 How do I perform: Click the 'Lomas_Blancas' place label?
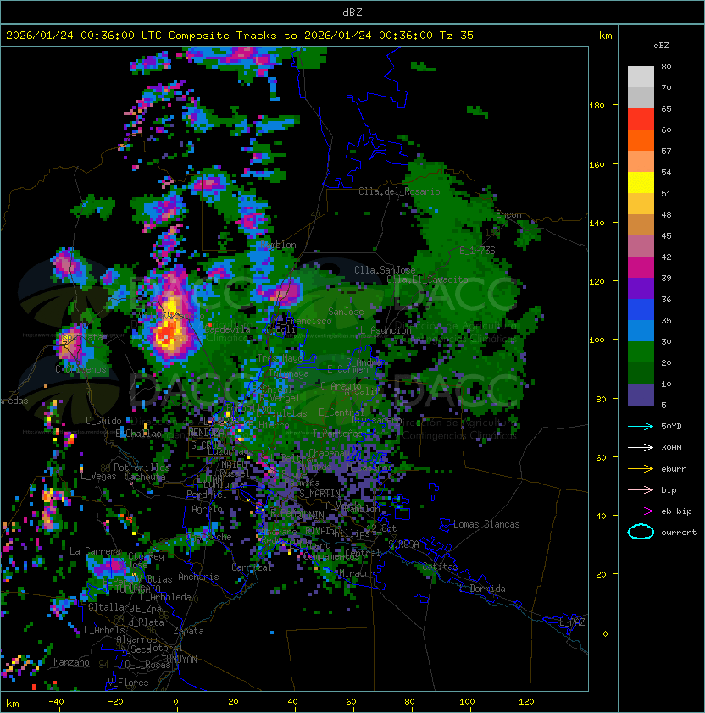click(x=486, y=524)
